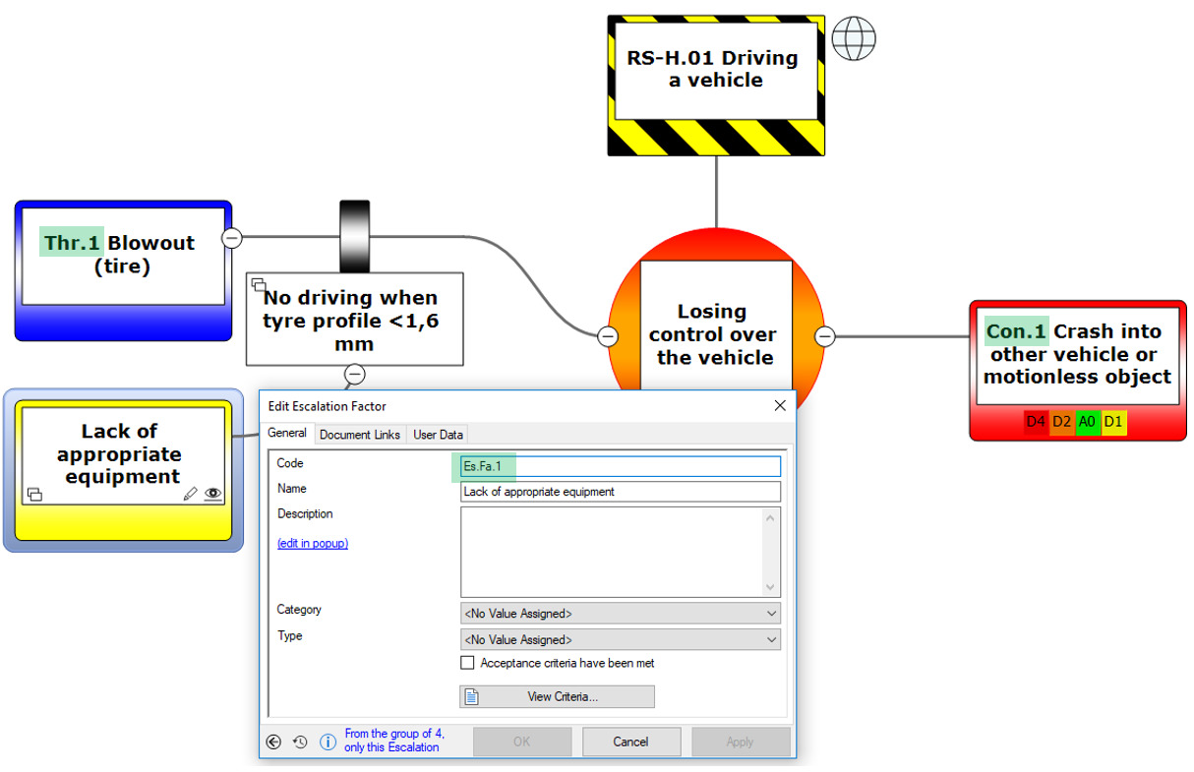1194x772 pixels.
Task: Click the red D4 risk rating swatch
Action: pos(1036,422)
